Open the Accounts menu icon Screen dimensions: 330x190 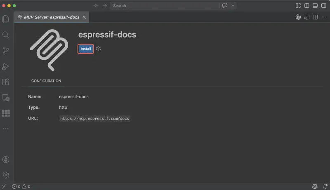coord(6,160)
